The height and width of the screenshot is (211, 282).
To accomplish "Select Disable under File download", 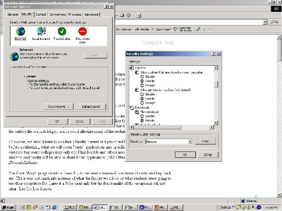I will pyautogui.click(x=142, y=116).
